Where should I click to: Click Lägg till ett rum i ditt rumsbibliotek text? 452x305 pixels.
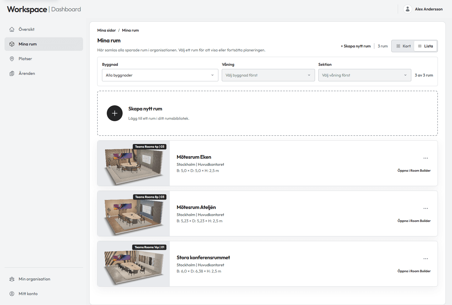pyautogui.click(x=159, y=118)
